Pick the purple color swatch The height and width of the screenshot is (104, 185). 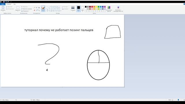click(x=105, y=7)
